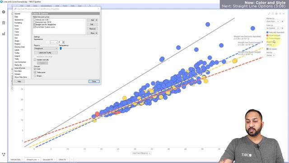Screen dimensions: 289x163
Task: Add a new page with plus tab
Action: (72, 160)
